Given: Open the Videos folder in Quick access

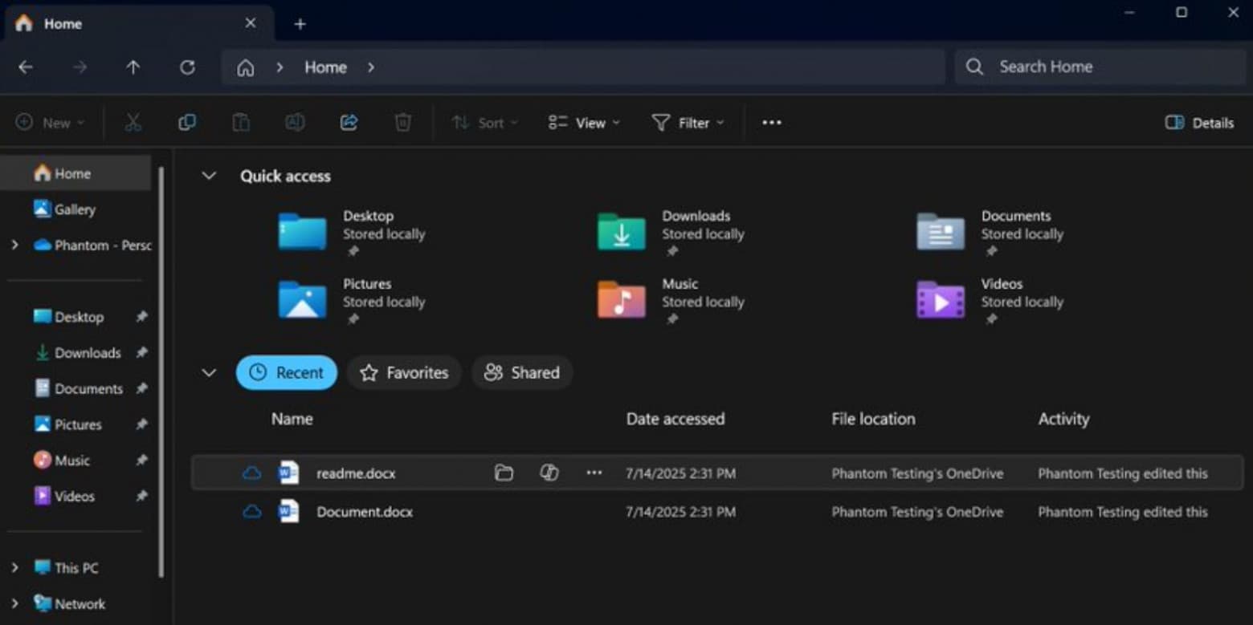Looking at the screenshot, I should (941, 300).
